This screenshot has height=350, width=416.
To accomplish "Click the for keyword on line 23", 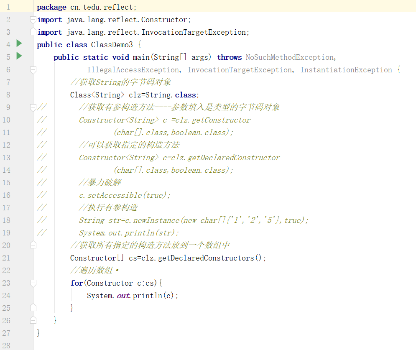I will [x=77, y=283].
